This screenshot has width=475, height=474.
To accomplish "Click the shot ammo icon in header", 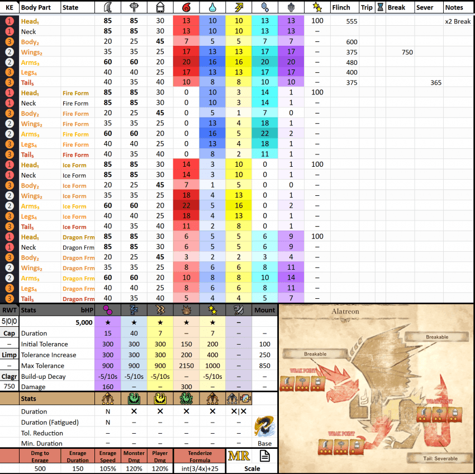I will click(160, 7).
